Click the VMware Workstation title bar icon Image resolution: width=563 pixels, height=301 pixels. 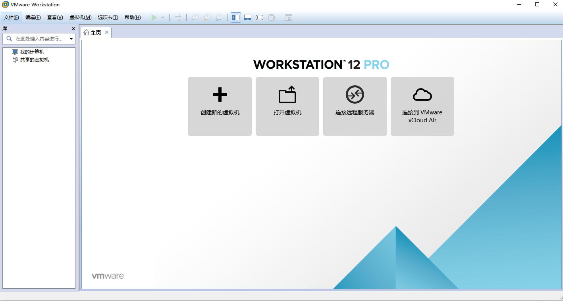(x=6, y=5)
